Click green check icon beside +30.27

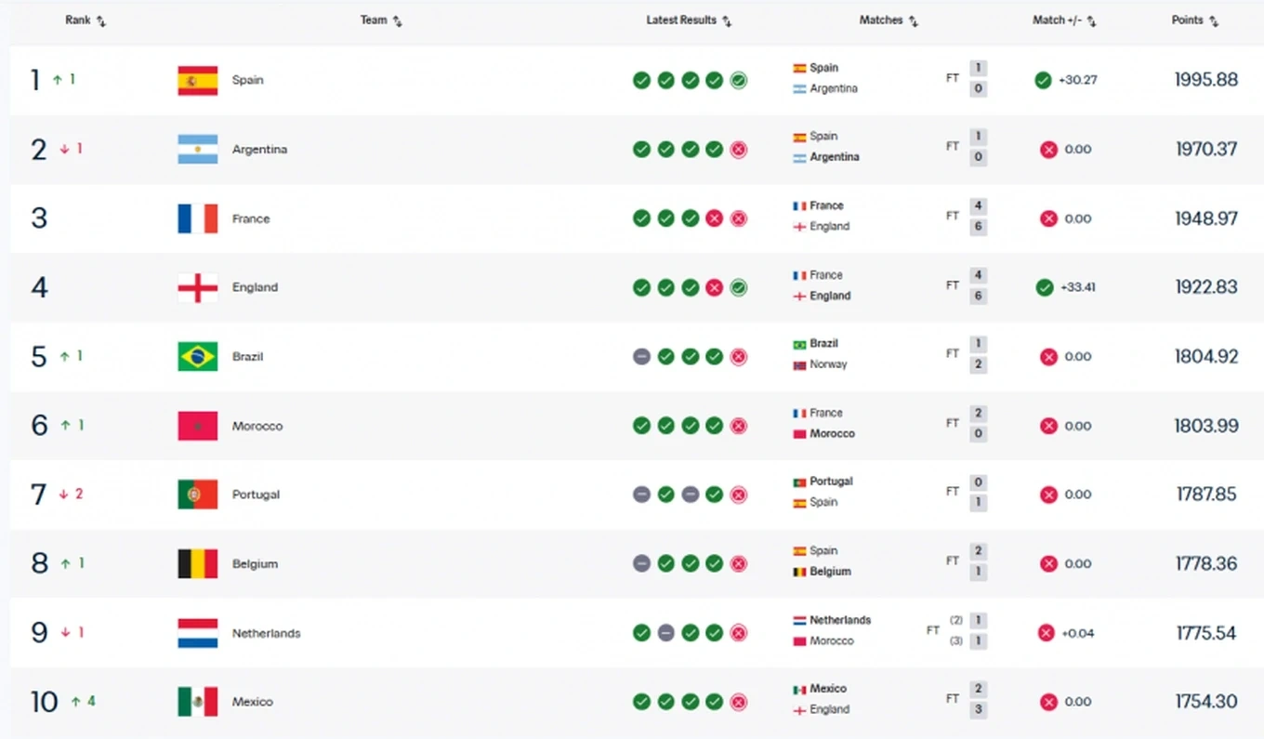pyautogui.click(x=1043, y=81)
